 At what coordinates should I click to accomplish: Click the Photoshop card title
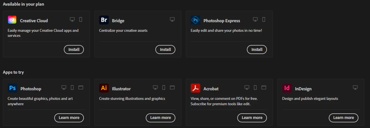[x=31, y=89]
